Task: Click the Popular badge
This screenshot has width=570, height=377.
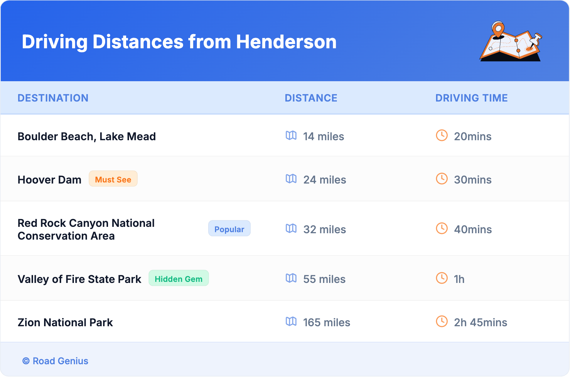Action: coord(229,229)
